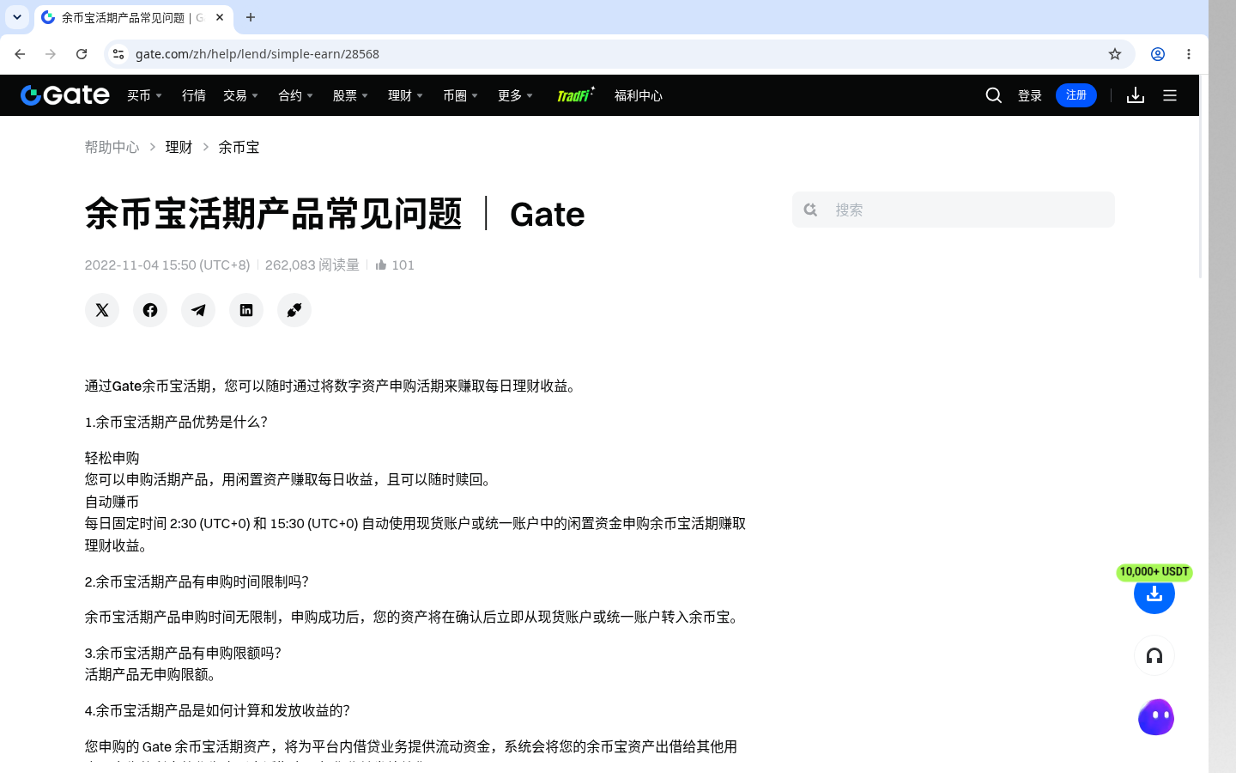Screen dimensions: 1236x773
Task: Click the help center 搜索 field
Action: tap(954, 210)
